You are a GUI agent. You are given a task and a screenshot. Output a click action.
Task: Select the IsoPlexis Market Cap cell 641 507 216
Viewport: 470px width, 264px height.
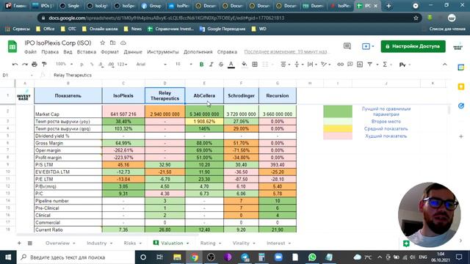pos(123,111)
